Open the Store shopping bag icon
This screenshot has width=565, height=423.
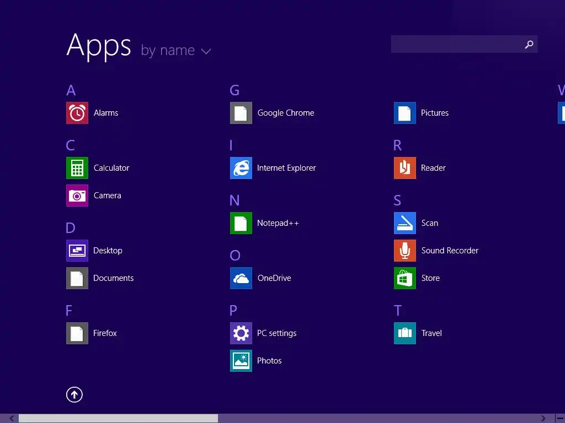405,278
